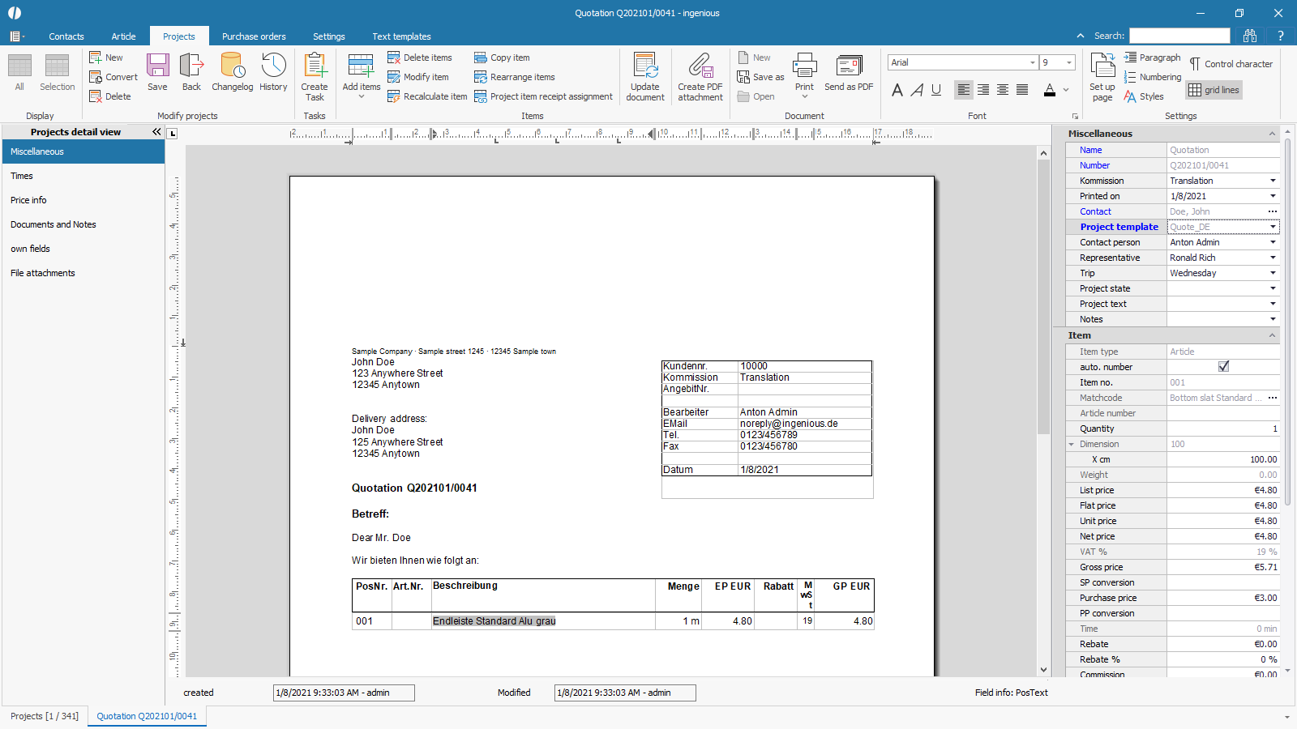
Task: Open the font color picker
Action: [1066, 90]
